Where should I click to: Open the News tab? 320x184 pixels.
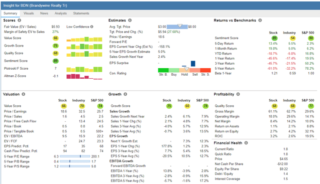click(x=44, y=14)
